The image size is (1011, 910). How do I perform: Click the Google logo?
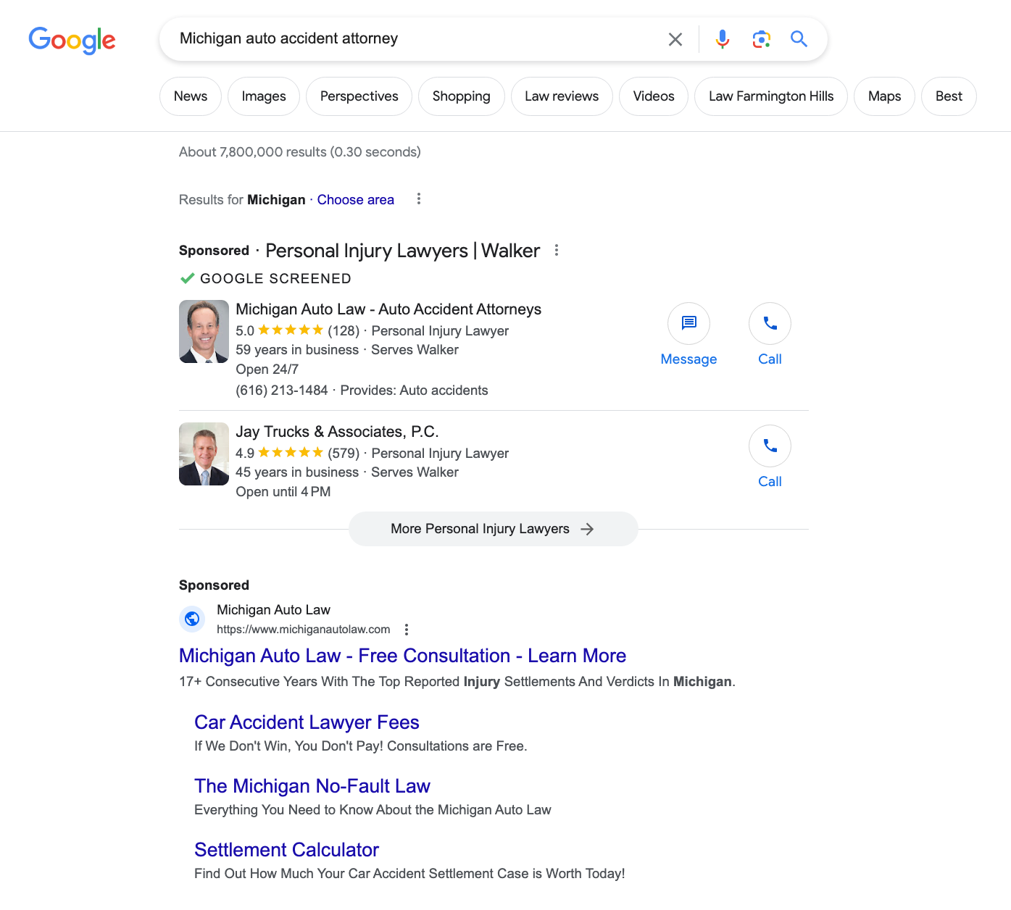click(x=72, y=40)
